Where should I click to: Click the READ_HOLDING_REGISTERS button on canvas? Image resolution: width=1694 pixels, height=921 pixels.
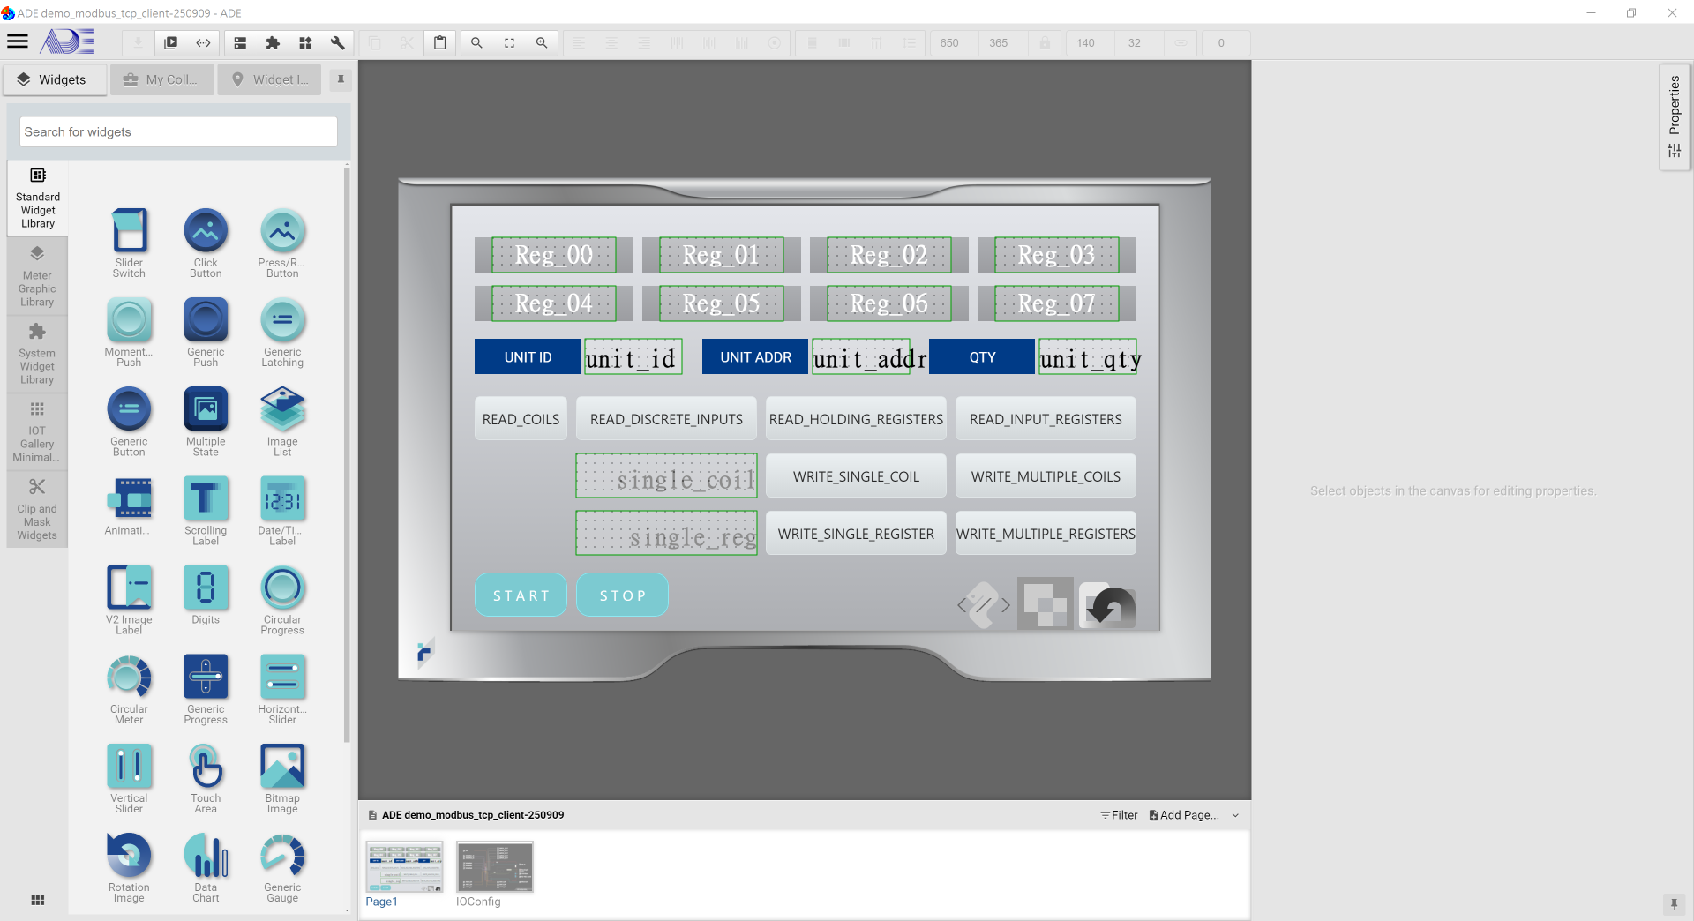coord(855,419)
